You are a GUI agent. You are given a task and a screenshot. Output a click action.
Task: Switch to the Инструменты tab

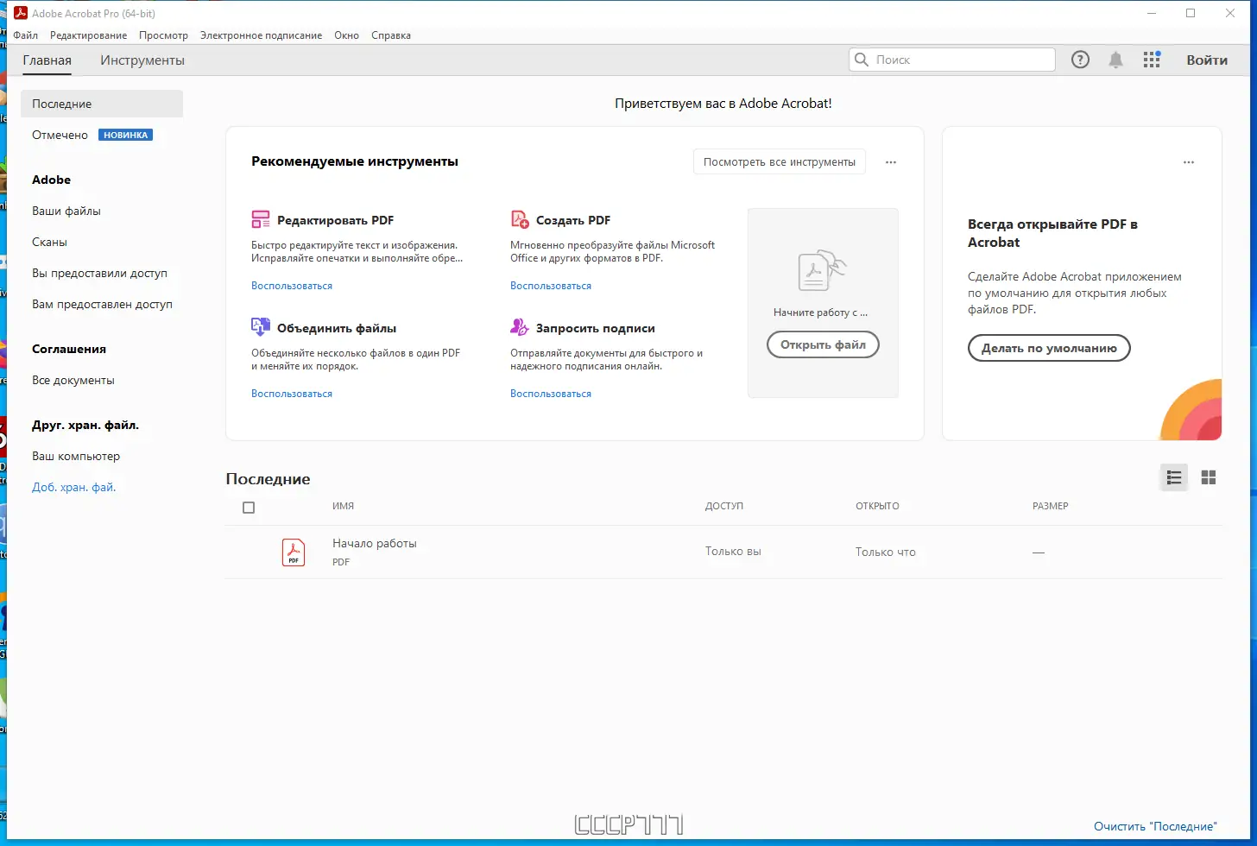142,60
